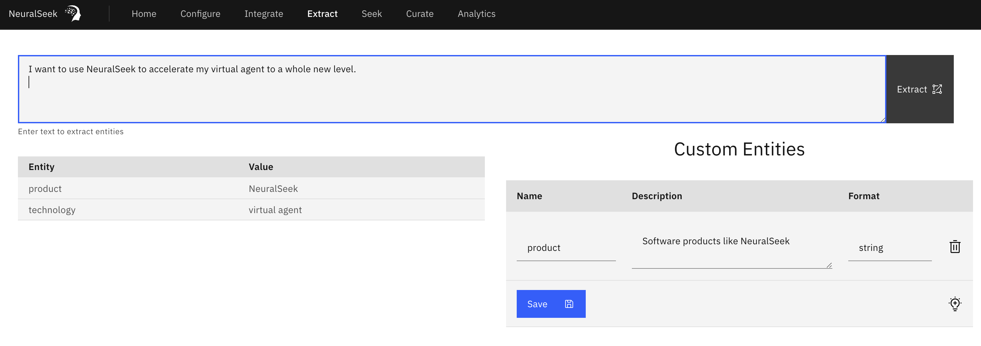This screenshot has height=346, width=981.
Task: Edit the product entity name field
Action: coord(566,248)
